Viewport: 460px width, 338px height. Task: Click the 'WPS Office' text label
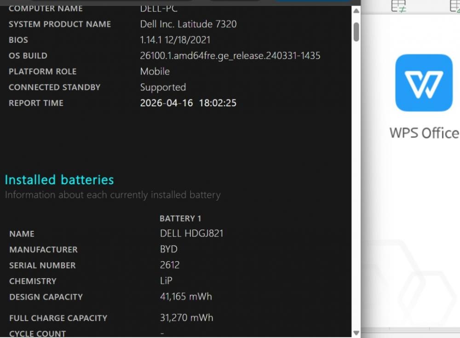pos(424,133)
